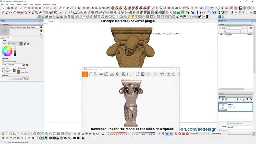Click the texture file name field

click(x=12, y=65)
